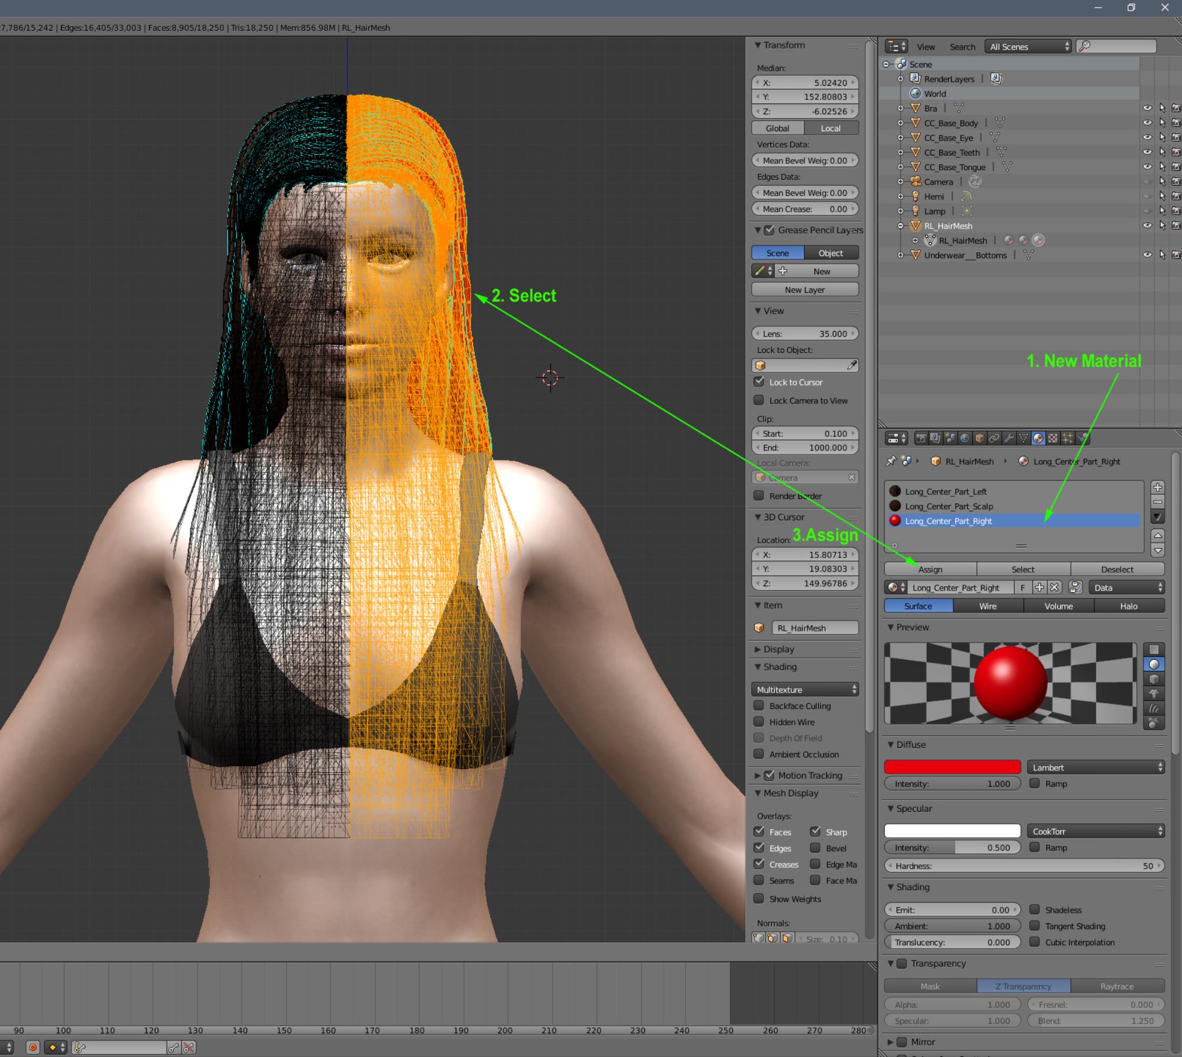Hide CC_Base_Body with its eye icon
The image size is (1182, 1057).
tap(1147, 123)
